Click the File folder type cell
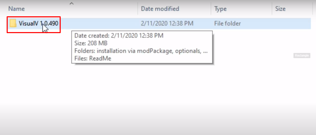Image resolution: width=316 pixels, height=135 pixels. 227,24
